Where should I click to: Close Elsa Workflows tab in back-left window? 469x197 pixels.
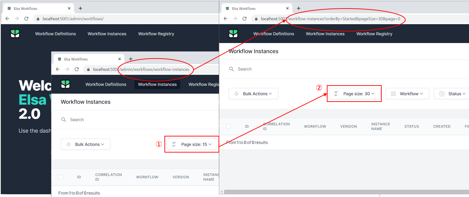pos(69,9)
